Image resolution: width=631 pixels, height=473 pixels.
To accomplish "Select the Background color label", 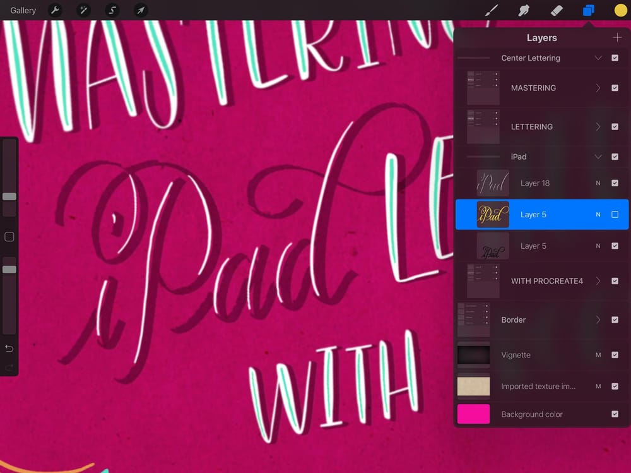I will (x=531, y=414).
